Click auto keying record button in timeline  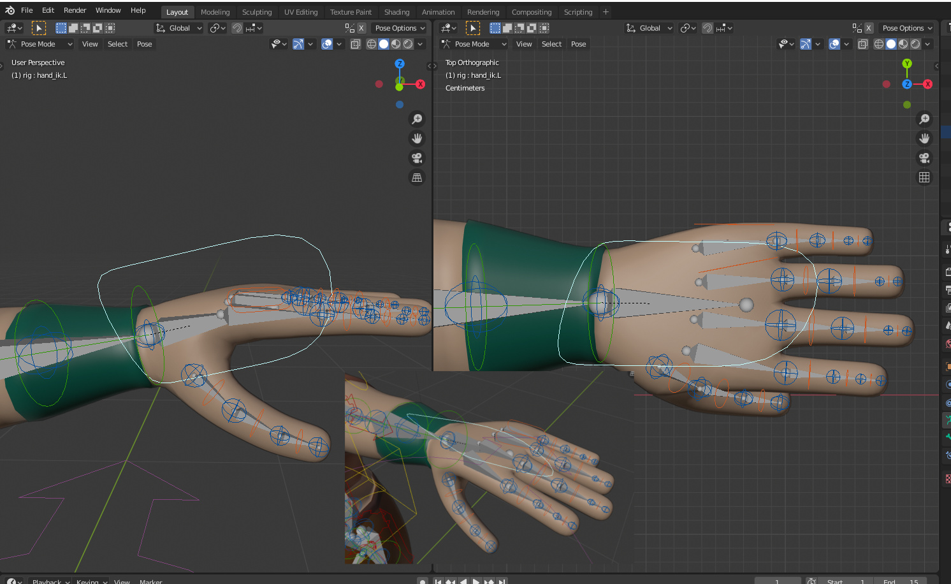(x=422, y=581)
